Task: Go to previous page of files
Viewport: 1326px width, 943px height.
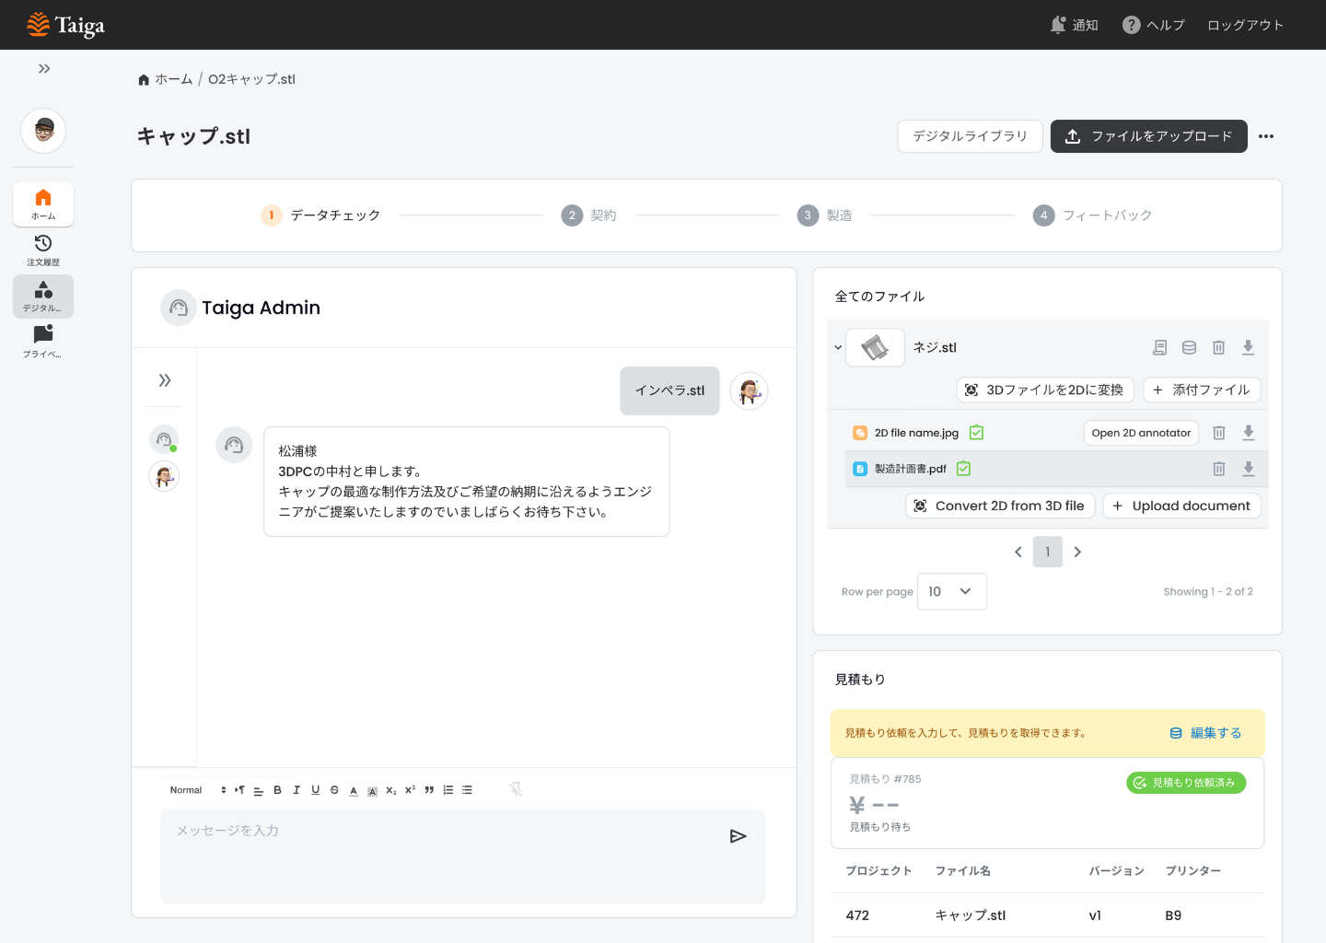Action: (1018, 552)
